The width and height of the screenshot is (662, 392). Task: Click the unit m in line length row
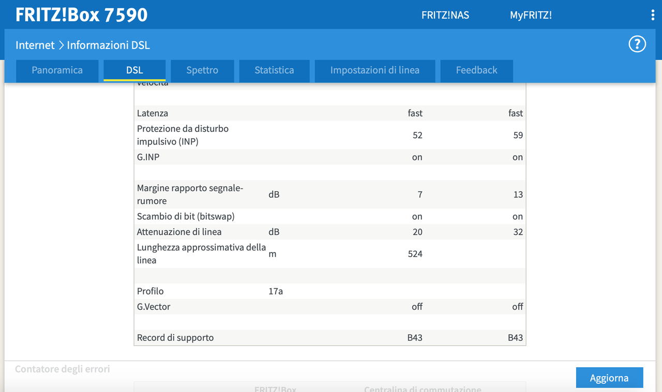click(x=273, y=254)
